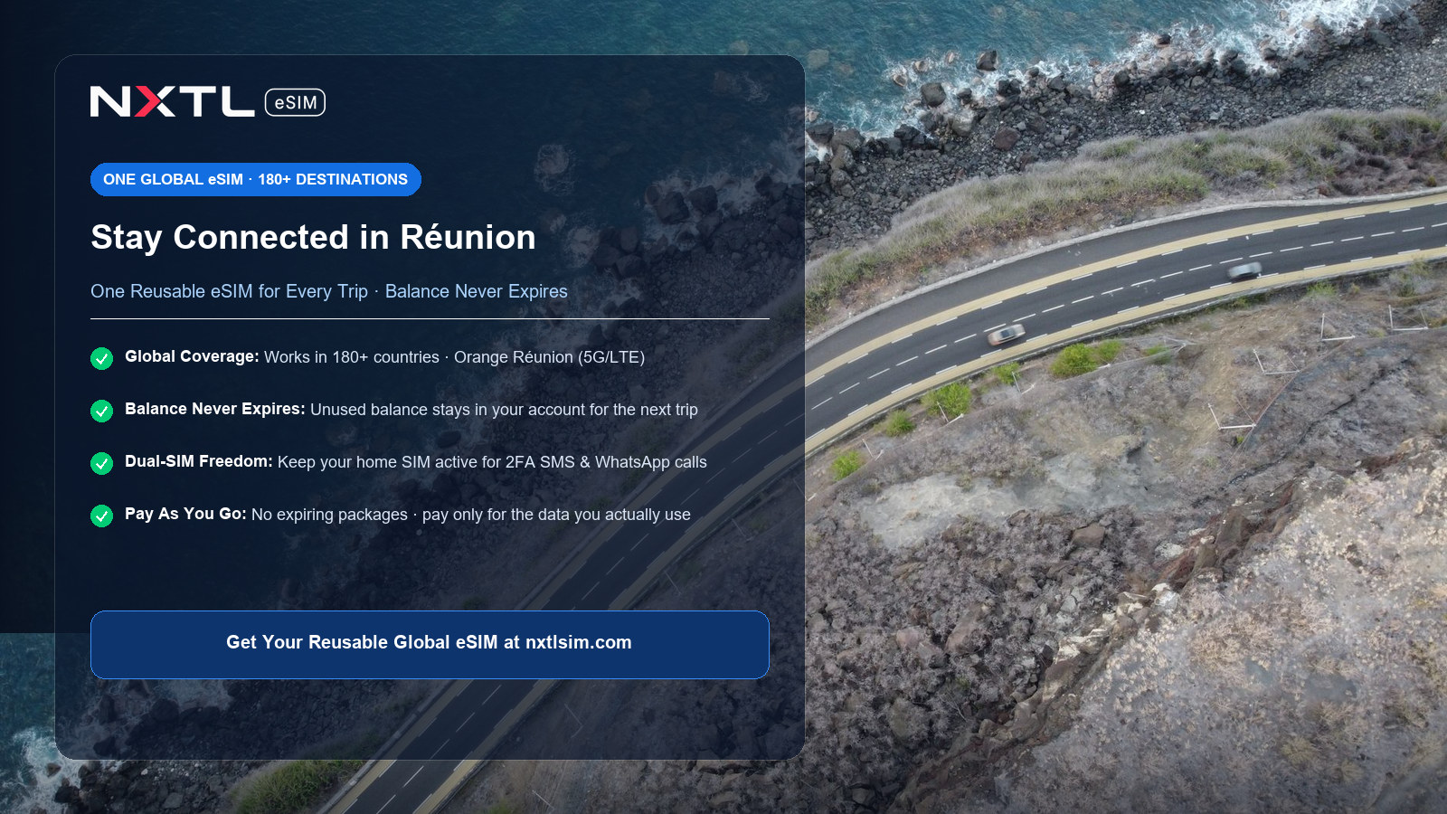Click the text about 2FA SMS & WhatsApp calls
This screenshot has height=814, width=1447.
(492, 462)
